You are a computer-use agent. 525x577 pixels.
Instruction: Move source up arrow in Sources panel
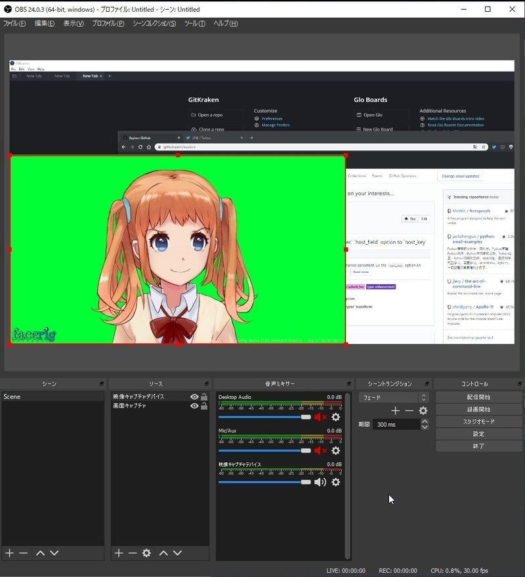coord(163,553)
